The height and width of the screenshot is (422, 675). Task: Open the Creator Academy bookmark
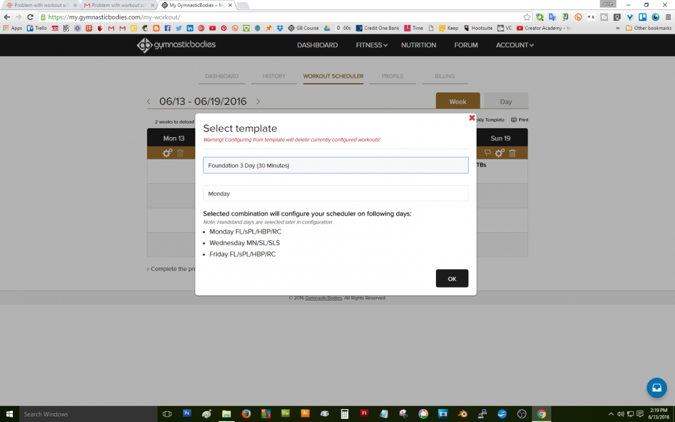[x=543, y=28]
